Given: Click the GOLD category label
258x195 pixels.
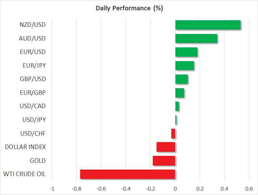Looking at the screenshot, I should [x=37, y=161].
